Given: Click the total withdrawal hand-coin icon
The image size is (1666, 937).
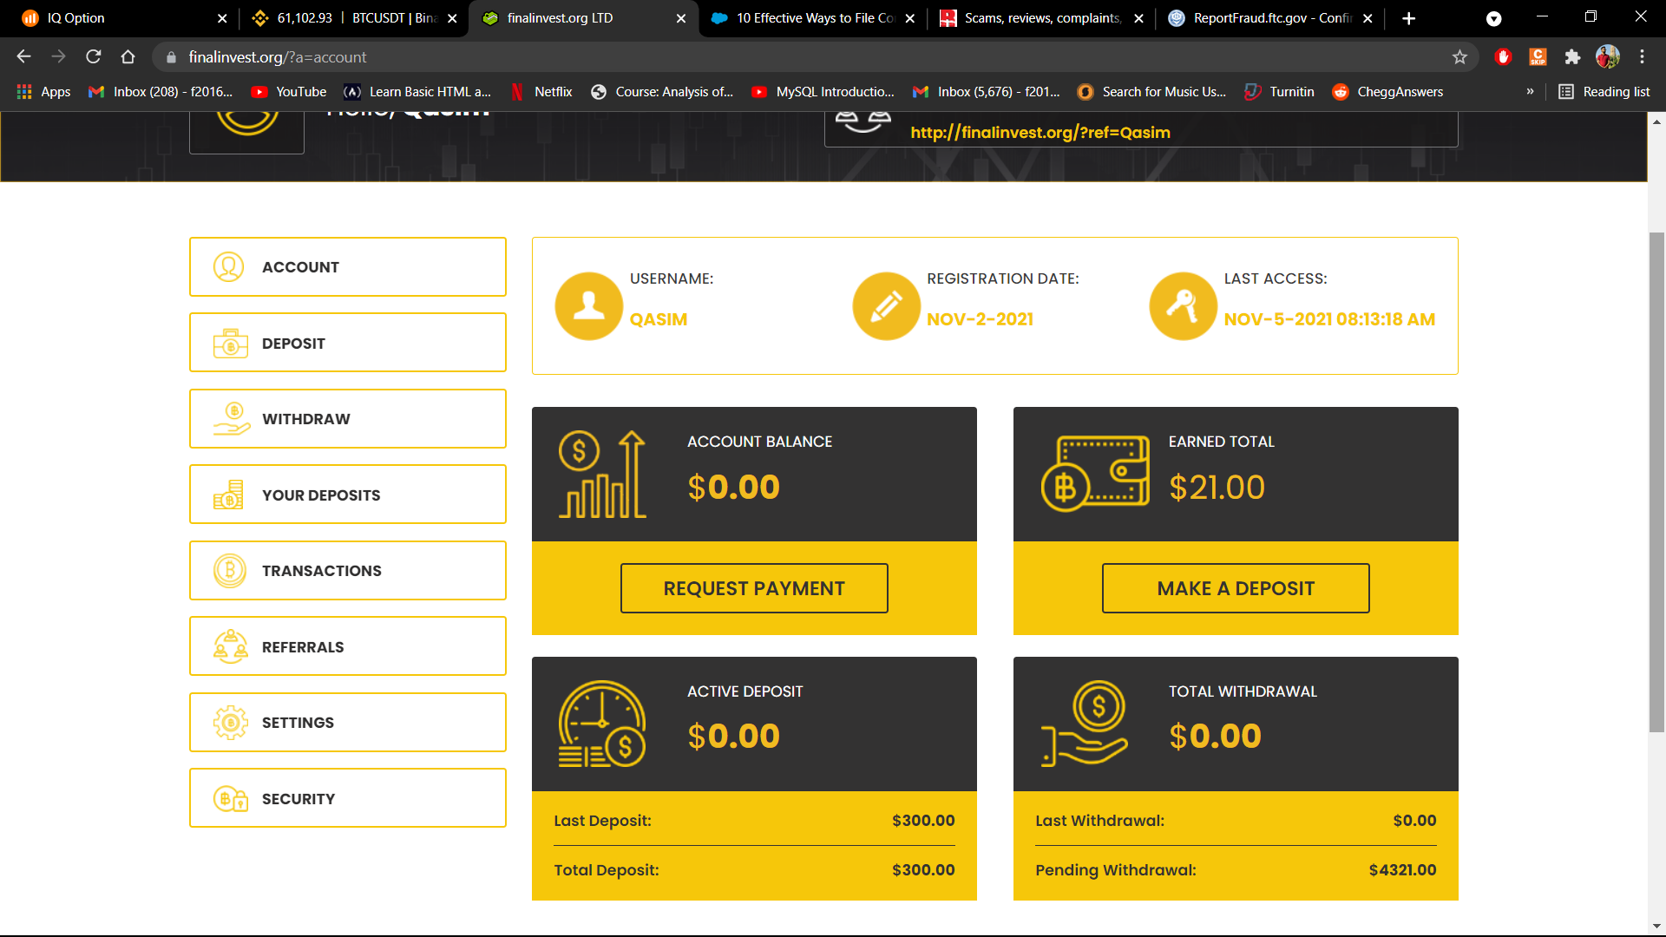Looking at the screenshot, I should (1085, 724).
